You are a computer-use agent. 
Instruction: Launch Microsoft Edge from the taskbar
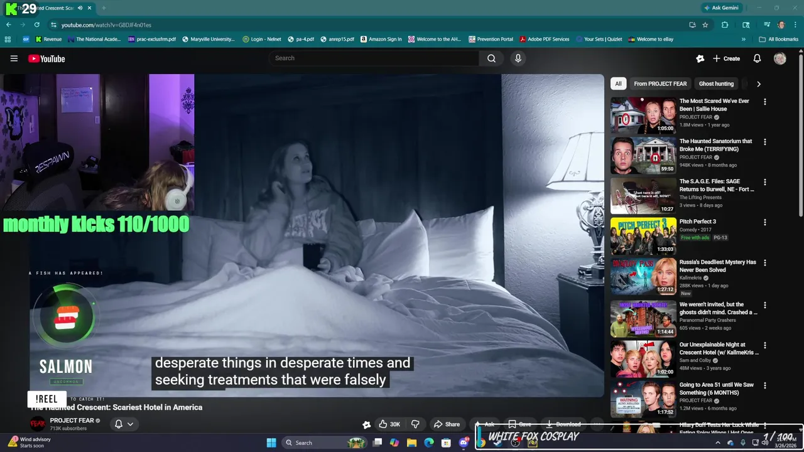[429, 443]
